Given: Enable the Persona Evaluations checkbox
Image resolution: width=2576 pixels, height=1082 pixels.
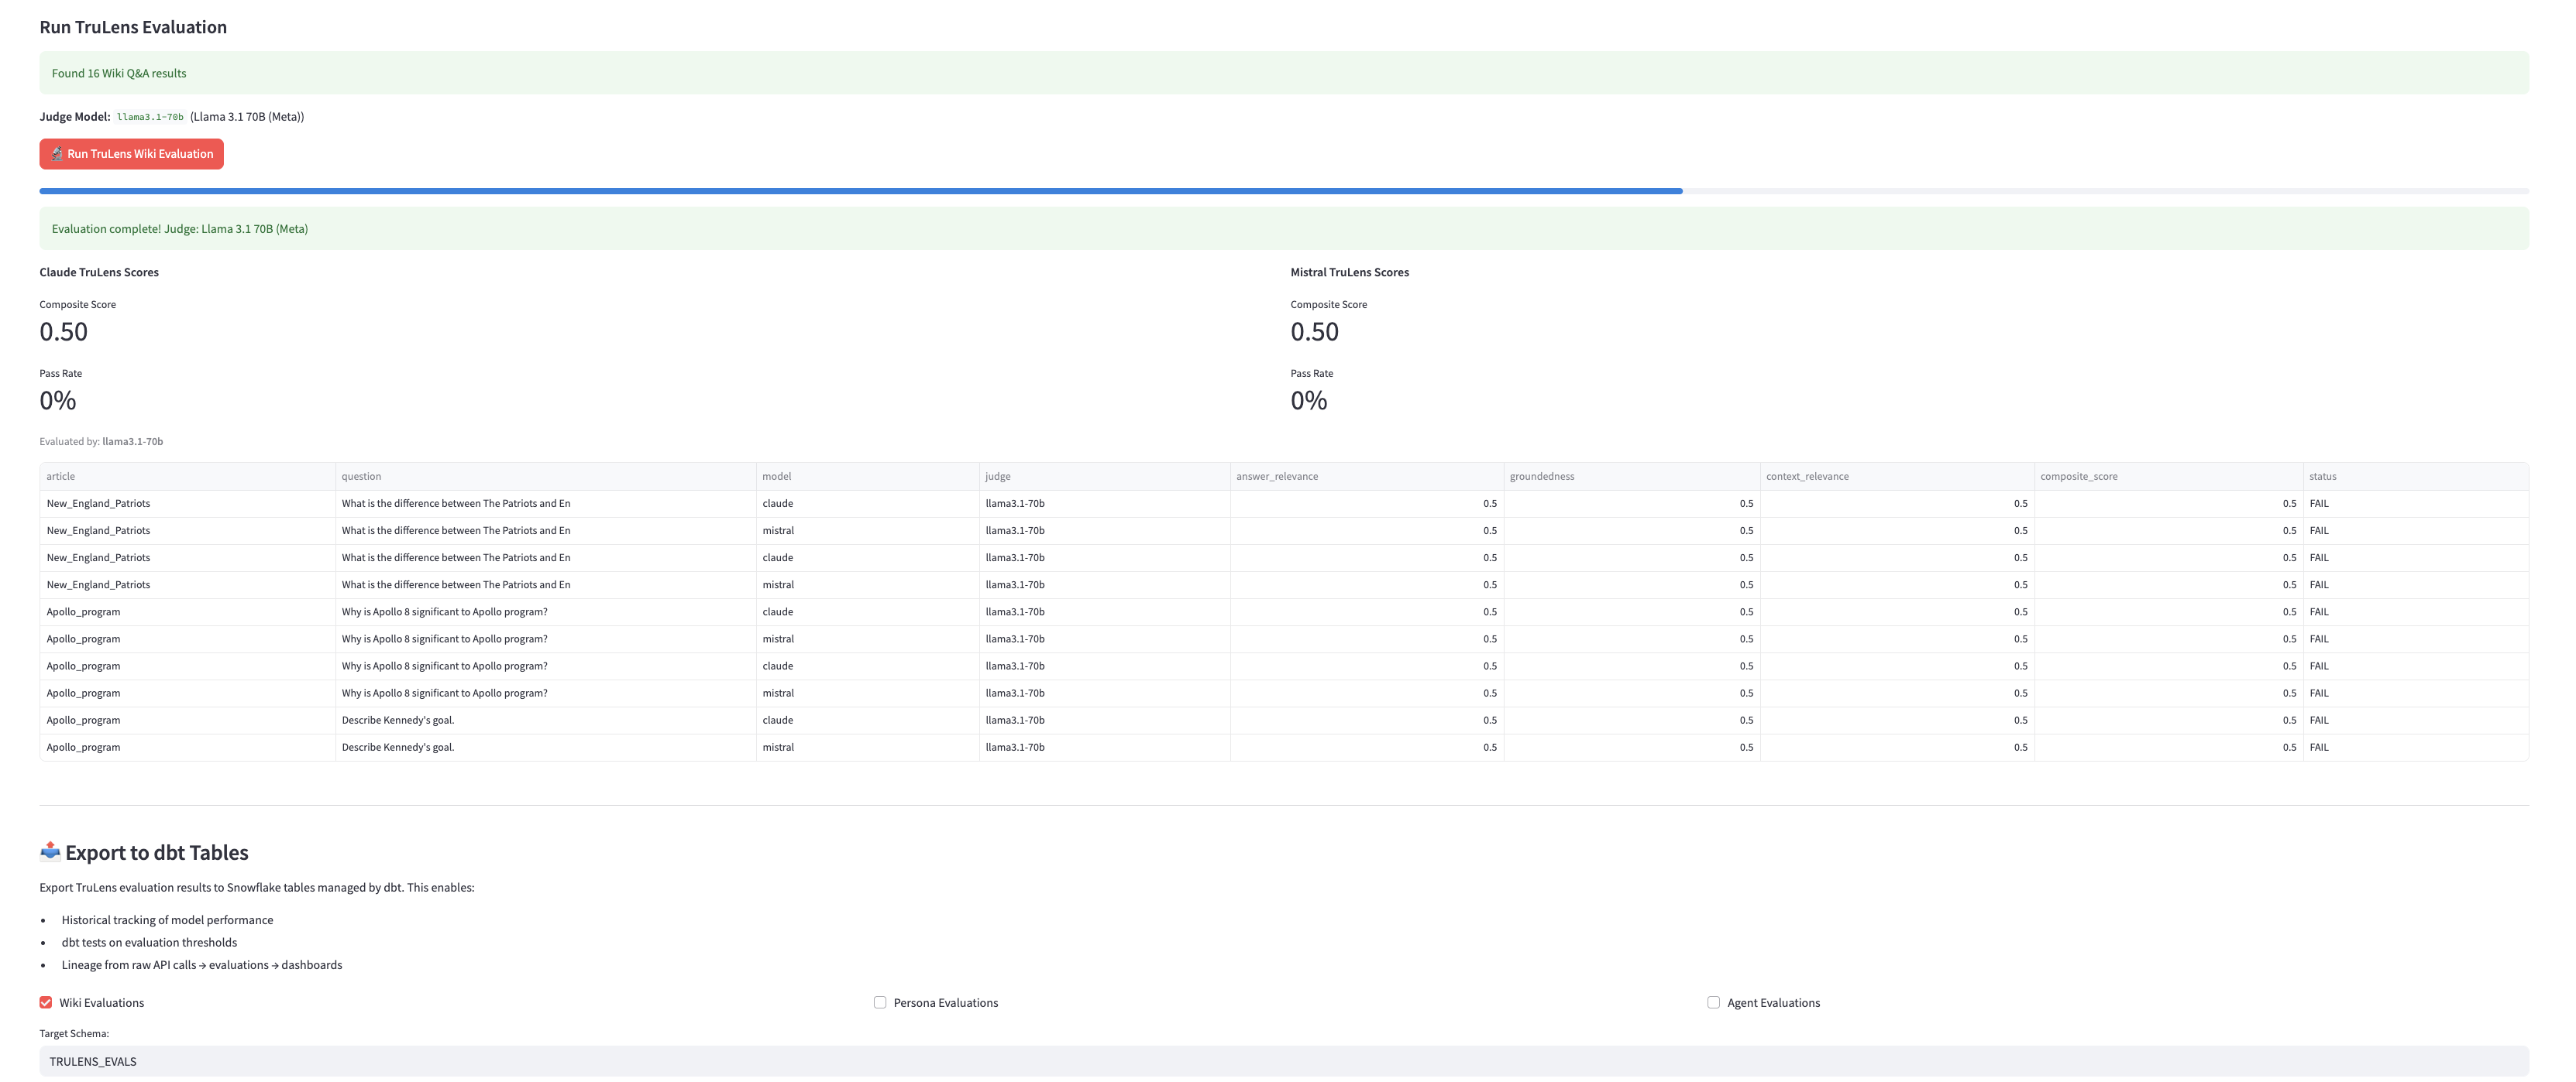Looking at the screenshot, I should pos(880,1002).
